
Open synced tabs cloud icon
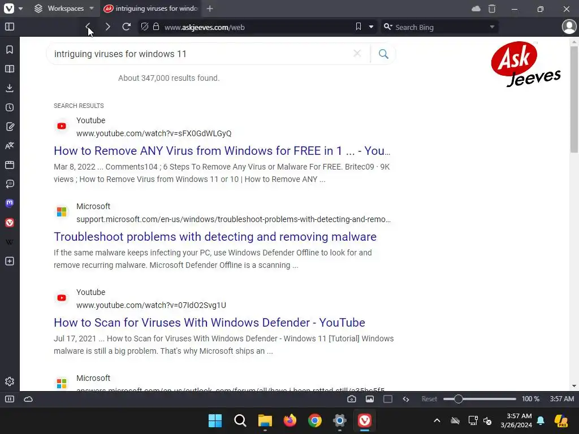tap(476, 8)
